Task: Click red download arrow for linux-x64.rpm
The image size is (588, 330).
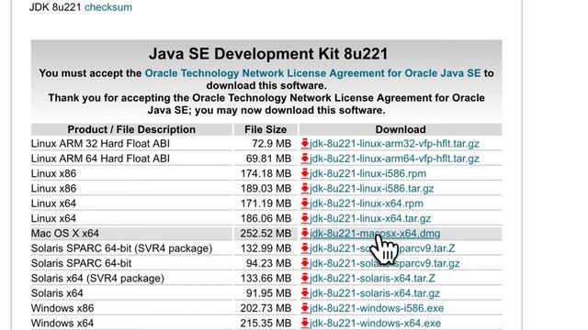Action: [x=305, y=203]
